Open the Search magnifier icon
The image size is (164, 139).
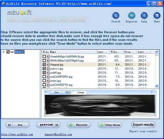[x=116, y=16]
